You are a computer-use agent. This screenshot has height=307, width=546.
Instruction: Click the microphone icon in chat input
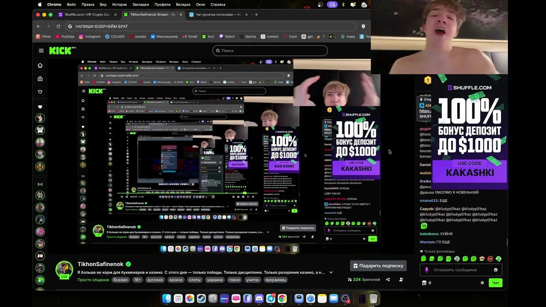427,270
